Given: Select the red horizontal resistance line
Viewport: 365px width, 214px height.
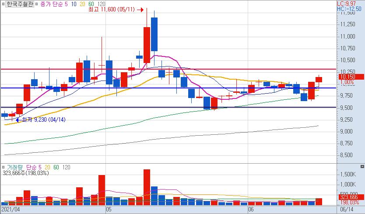Looking at the screenshot, I should 168,69.
